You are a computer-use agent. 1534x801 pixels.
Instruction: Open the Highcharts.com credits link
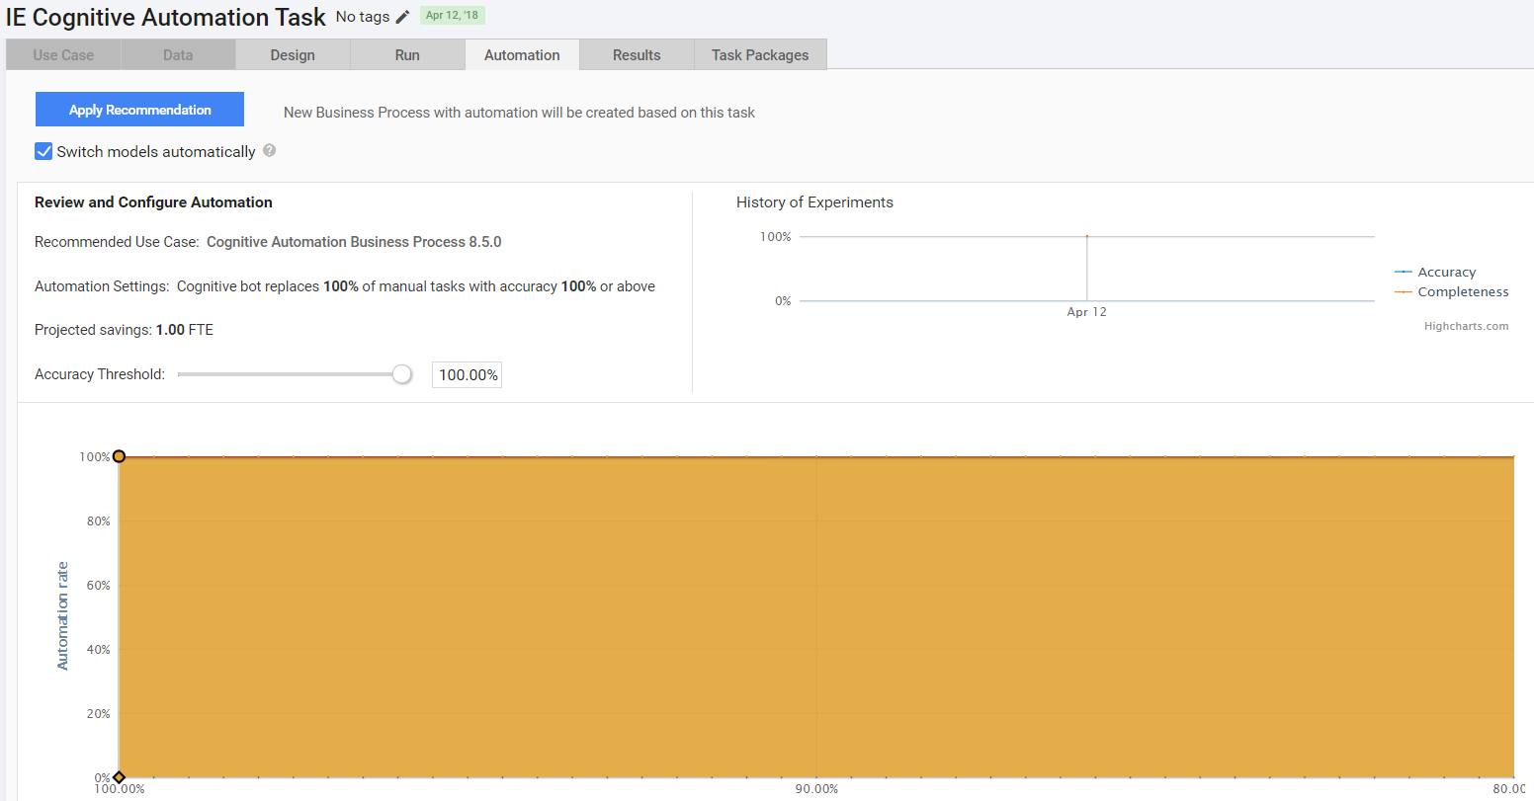click(1466, 326)
